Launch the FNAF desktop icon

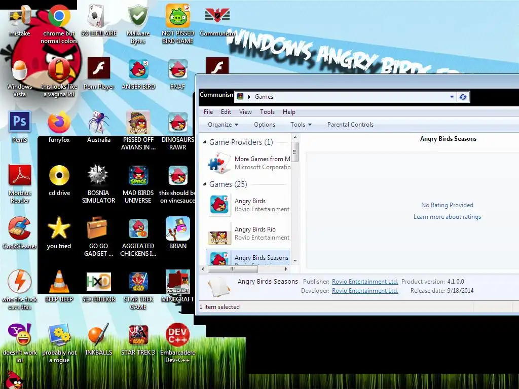[178, 74]
